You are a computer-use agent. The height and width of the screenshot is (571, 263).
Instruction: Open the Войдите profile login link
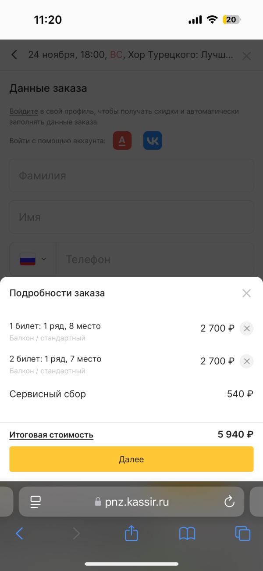click(x=22, y=112)
